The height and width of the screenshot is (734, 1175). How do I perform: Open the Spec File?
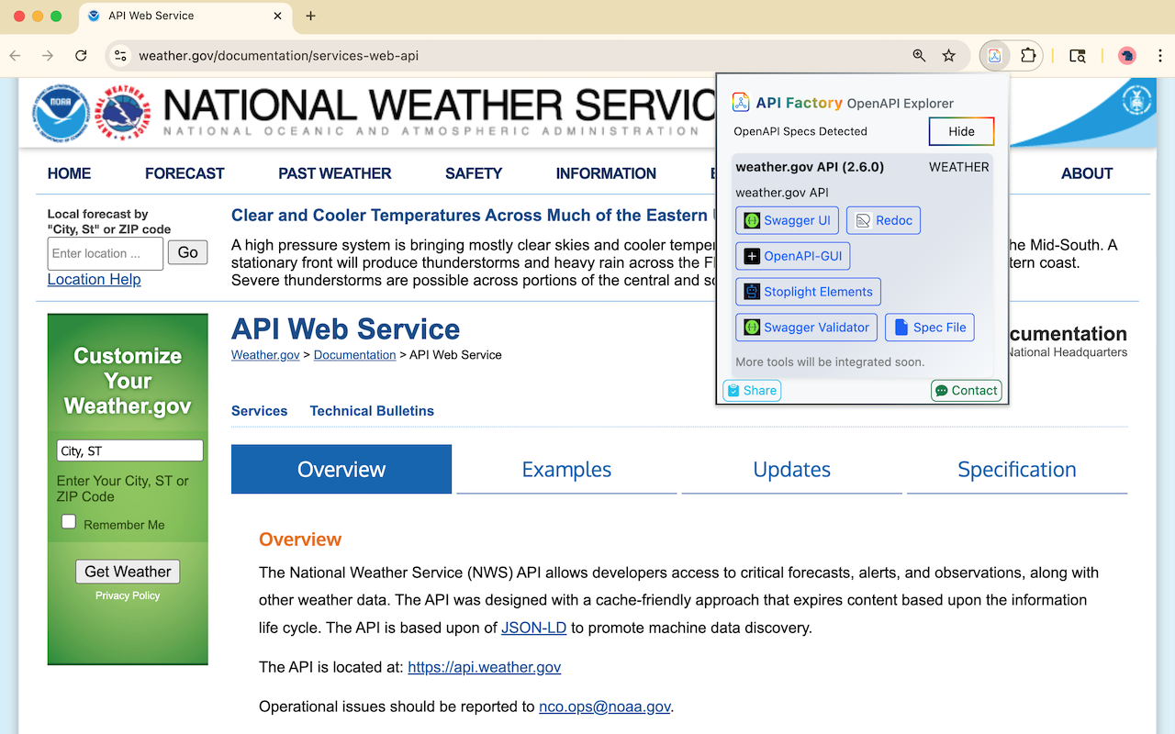point(930,328)
